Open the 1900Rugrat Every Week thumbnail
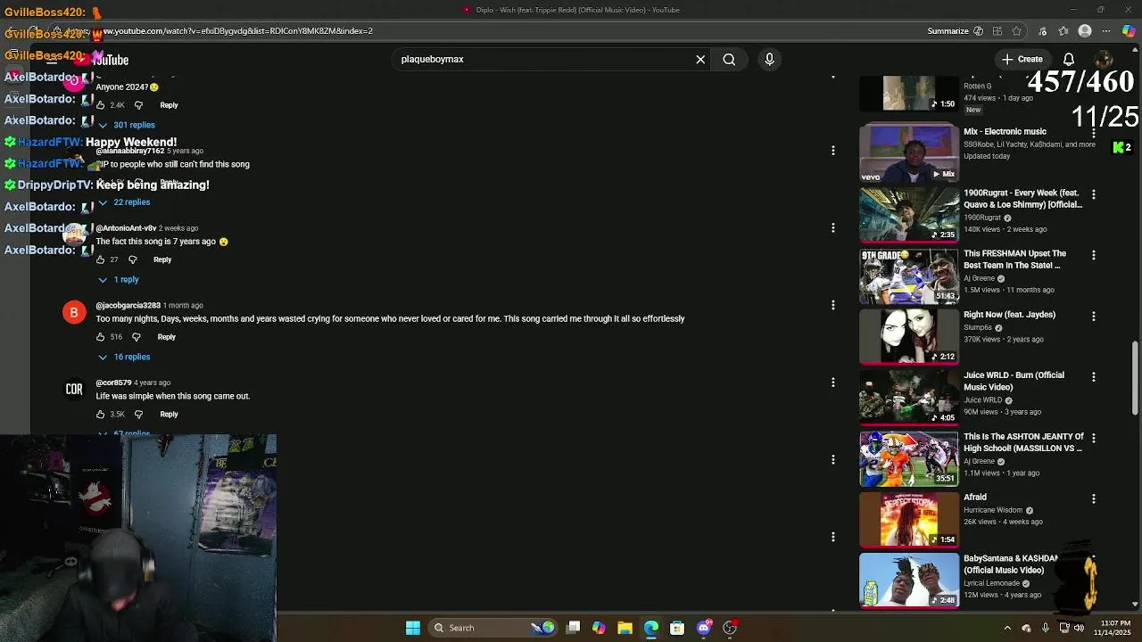The height and width of the screenshot is (642, 1142). [908, 214]
